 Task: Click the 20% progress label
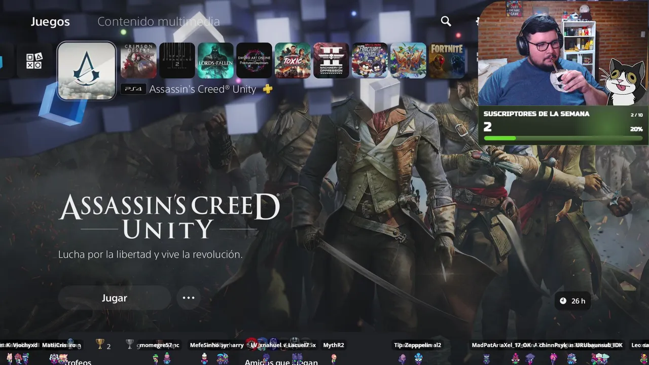click(x=636, y=129)
